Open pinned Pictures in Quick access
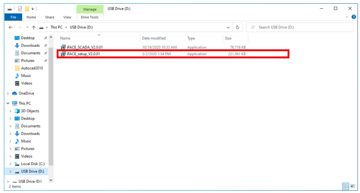Image resolution: width=360 pixels, height=193 pixels. coord(27,61)
